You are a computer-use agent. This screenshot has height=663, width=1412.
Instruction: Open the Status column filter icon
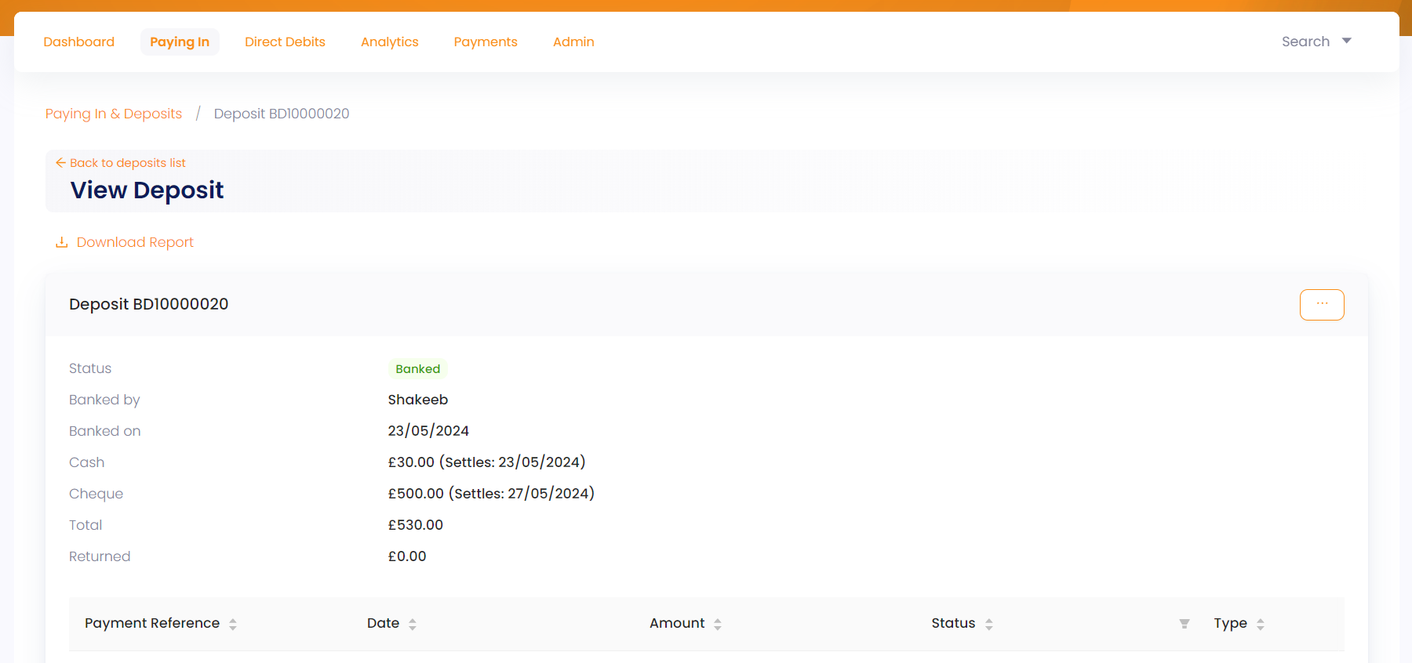(1185, 624)
